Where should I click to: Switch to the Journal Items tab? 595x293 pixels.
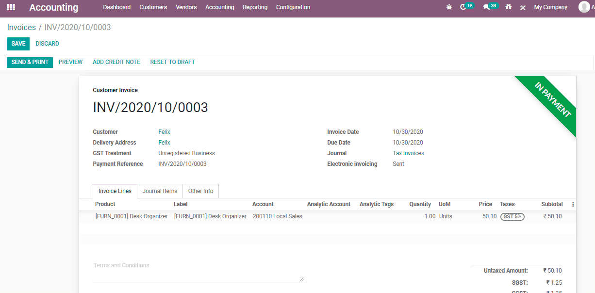coord(160,191)
